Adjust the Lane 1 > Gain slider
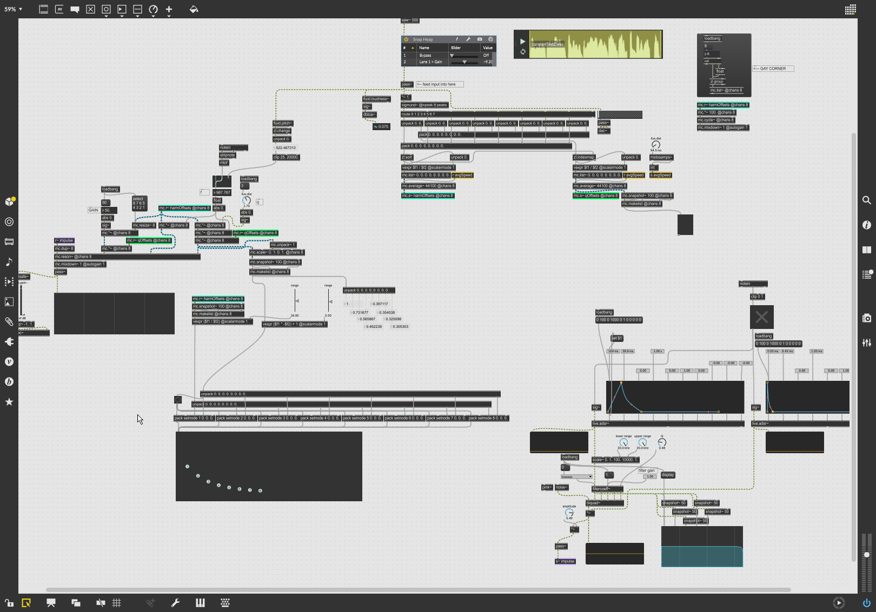Image resolution: width=876 pixels, height=612 pixels. tap(464, 62)
